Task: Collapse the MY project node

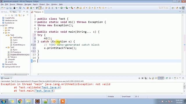Action: (1, 25)
